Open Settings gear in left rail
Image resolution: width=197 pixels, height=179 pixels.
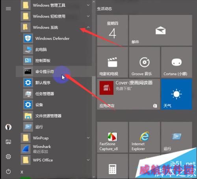click(x=8, y=157)
